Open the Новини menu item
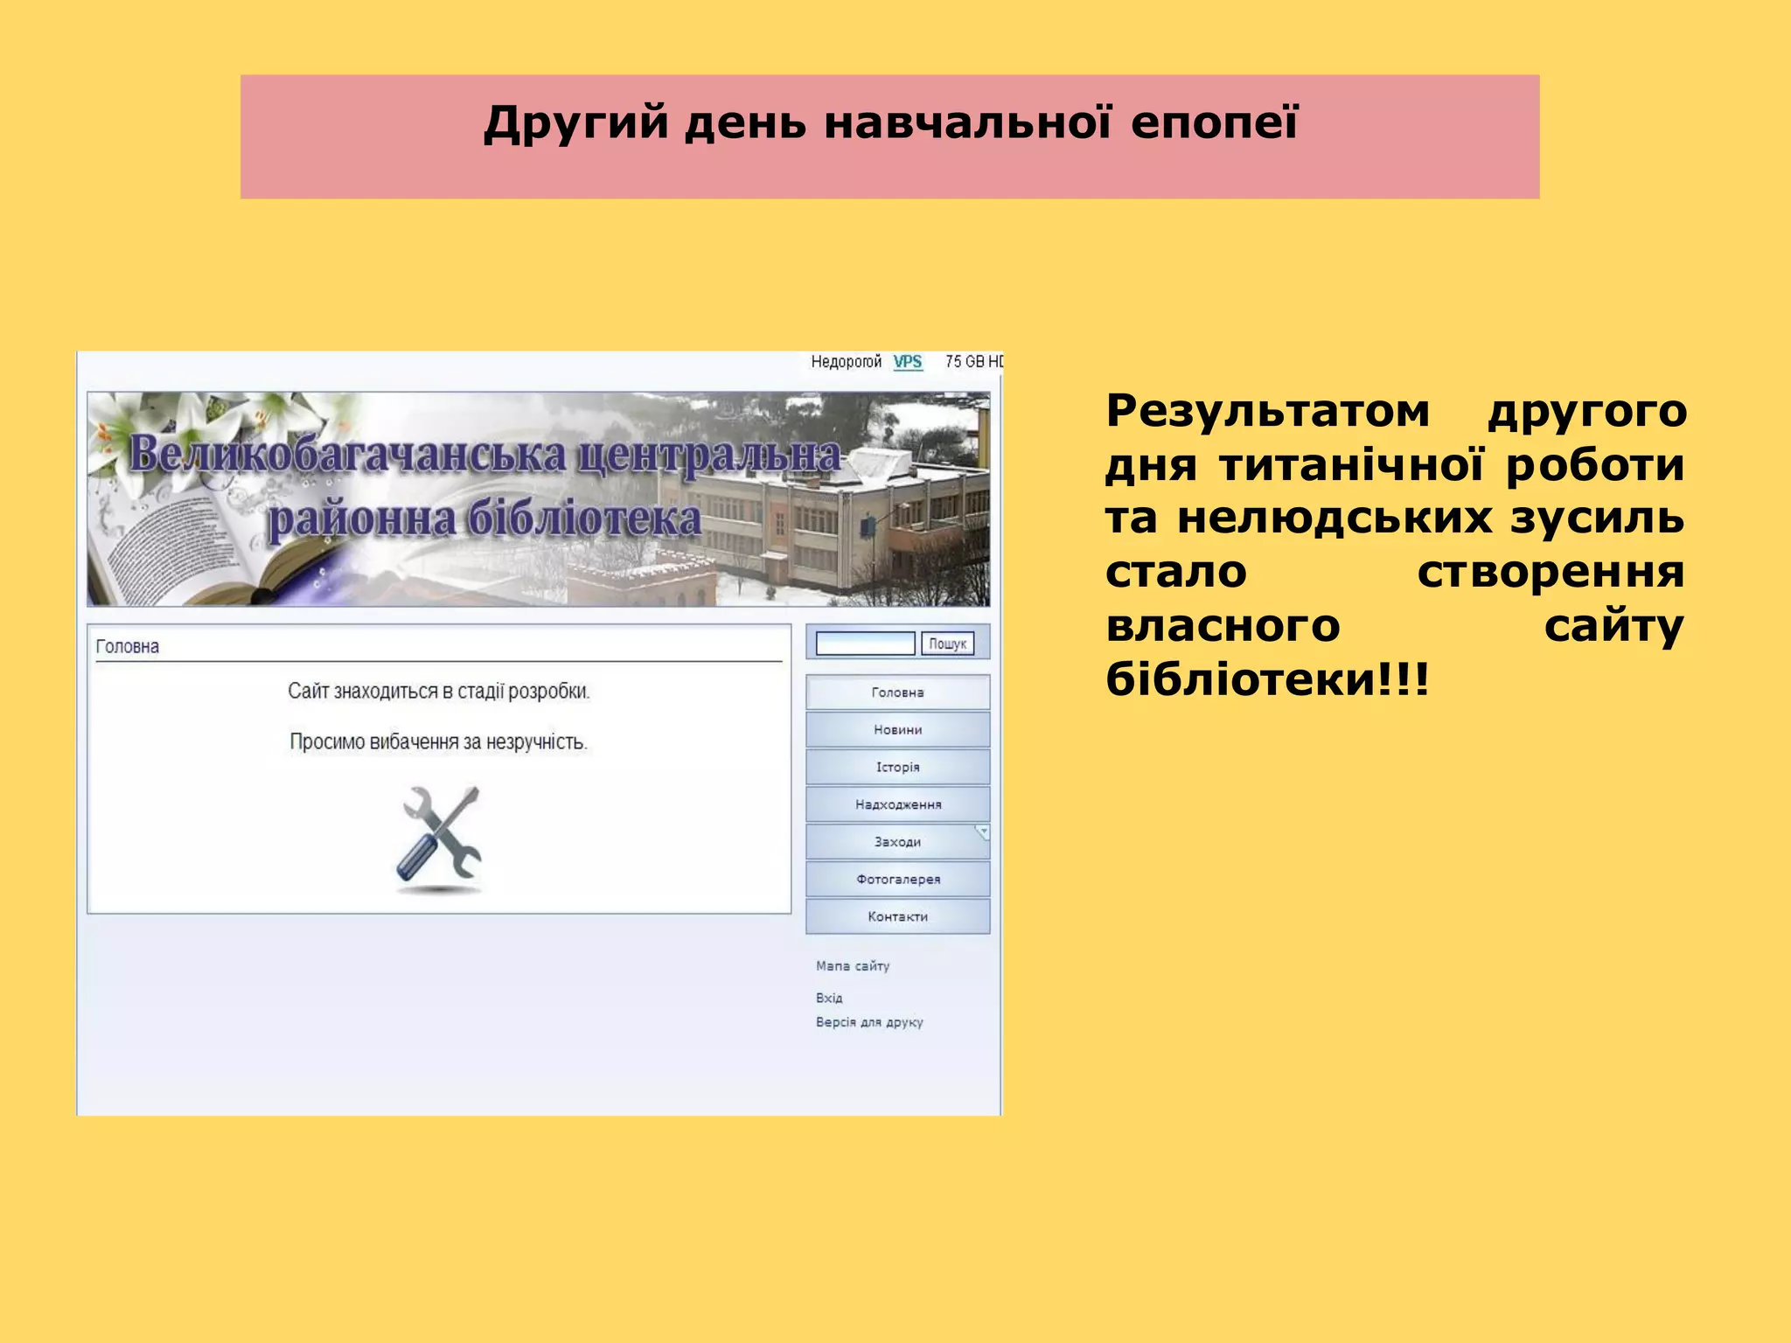1791x1343 pixels. 897,730
